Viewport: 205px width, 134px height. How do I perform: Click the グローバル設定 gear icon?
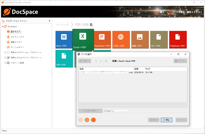coord(8,63)
